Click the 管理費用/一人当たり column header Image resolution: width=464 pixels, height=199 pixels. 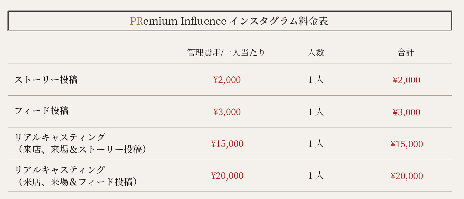(x=226, y=53)
